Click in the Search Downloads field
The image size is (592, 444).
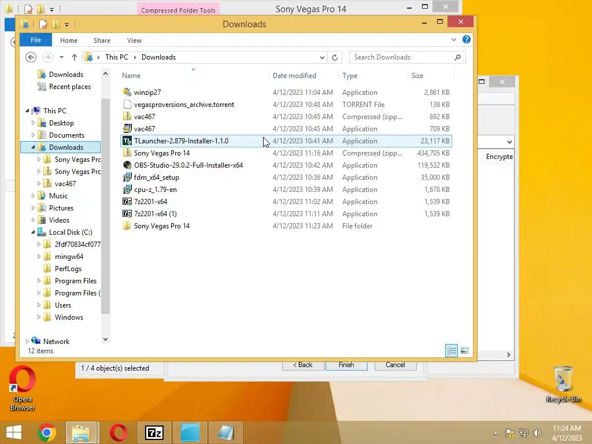click(402, 57)
